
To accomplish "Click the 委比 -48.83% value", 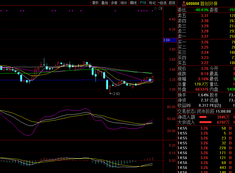I will [x=201, y=10].
